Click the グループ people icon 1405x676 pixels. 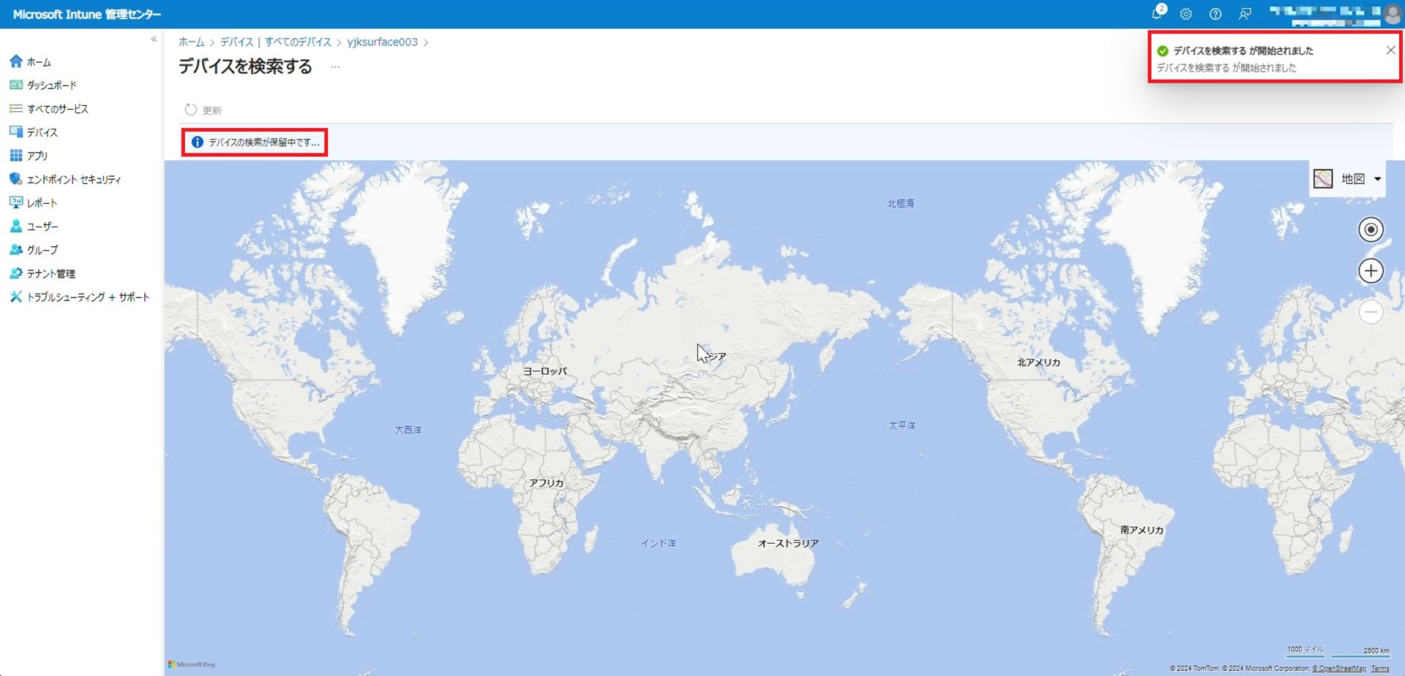15,249
